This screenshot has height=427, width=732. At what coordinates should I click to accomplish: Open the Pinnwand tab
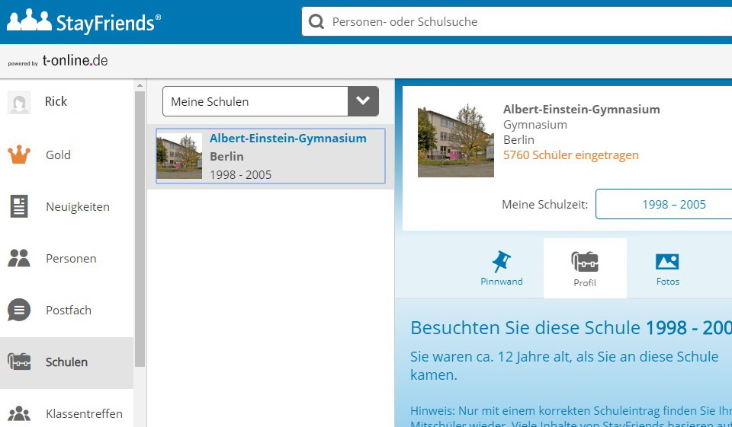[x=501, y=269]
